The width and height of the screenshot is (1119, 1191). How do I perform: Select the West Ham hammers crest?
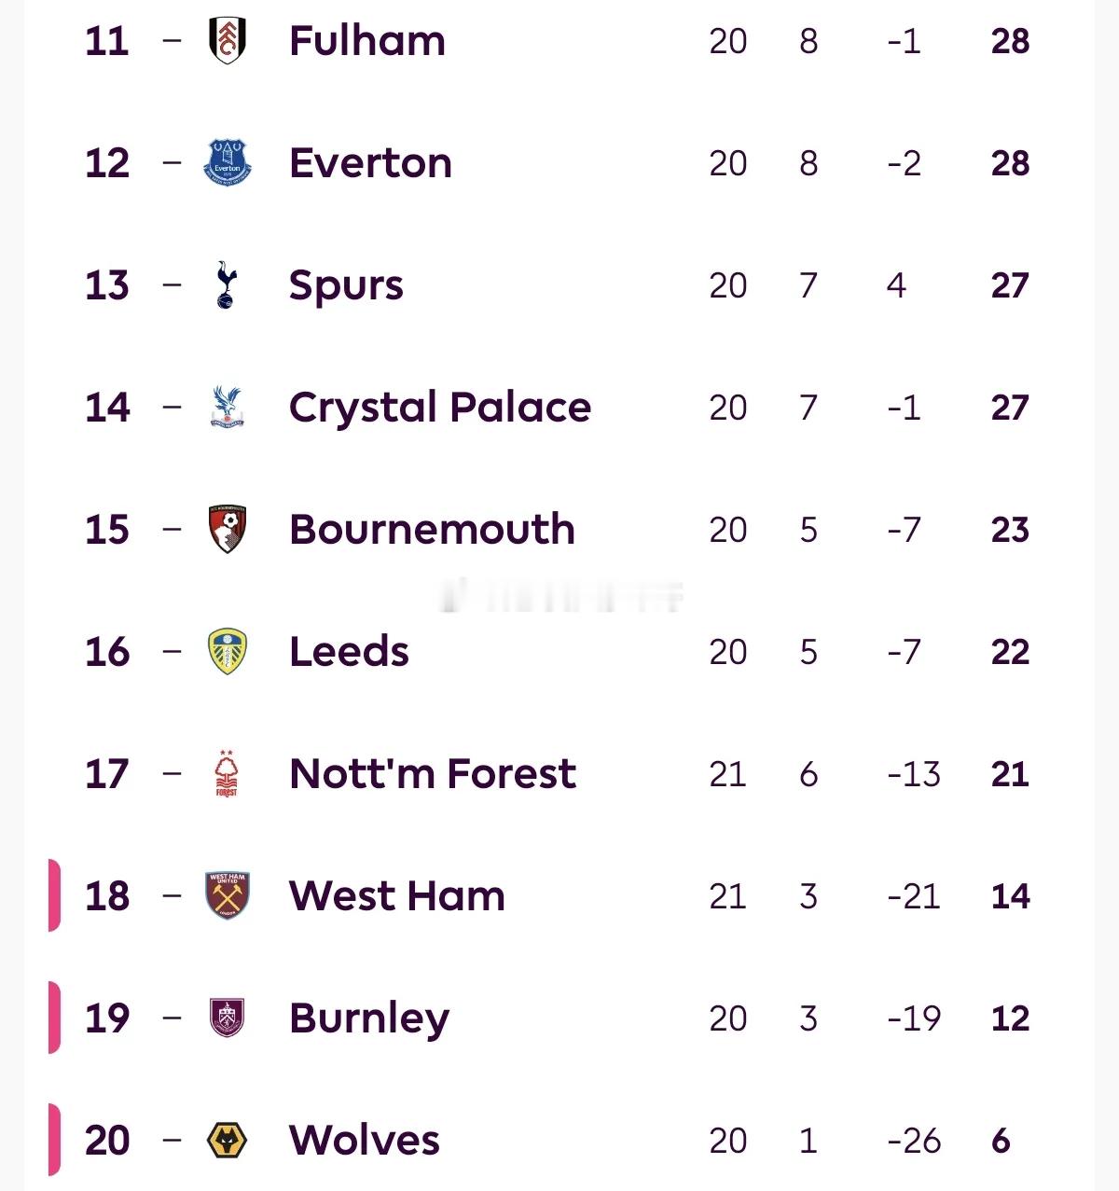pos(227,895)
